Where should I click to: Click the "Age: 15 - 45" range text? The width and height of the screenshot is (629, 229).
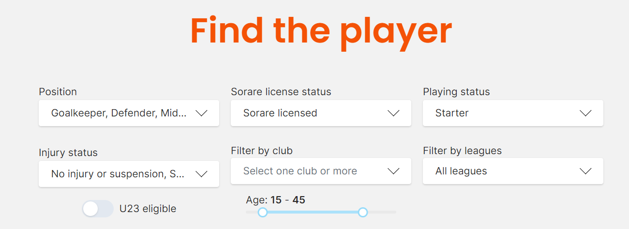[x=275, y=200]
